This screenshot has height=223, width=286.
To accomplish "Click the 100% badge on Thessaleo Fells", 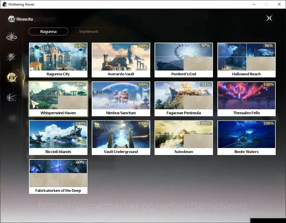I will 268,84.
